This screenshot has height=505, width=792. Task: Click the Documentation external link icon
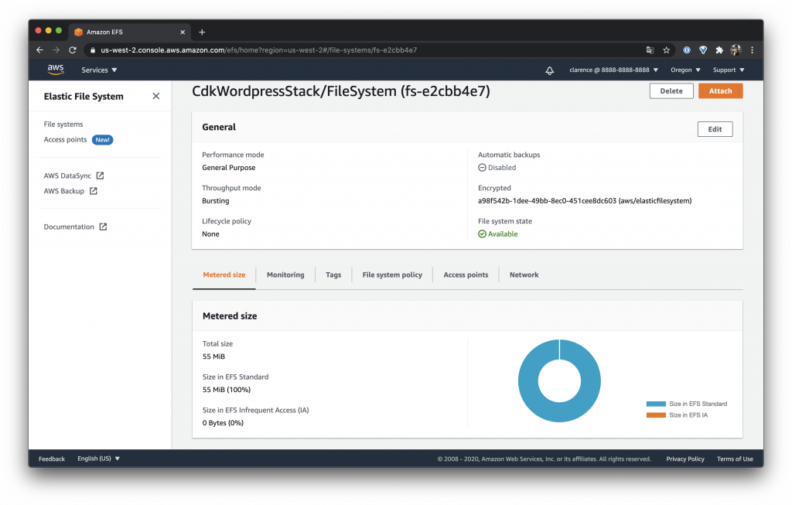click(103, 227)
